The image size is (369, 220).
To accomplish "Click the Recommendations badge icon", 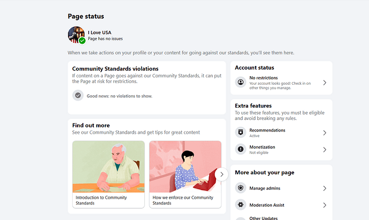I will (x=241, y=132).
